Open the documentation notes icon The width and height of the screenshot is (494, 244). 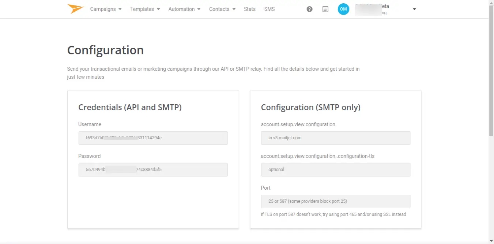(x=325, y=9)
